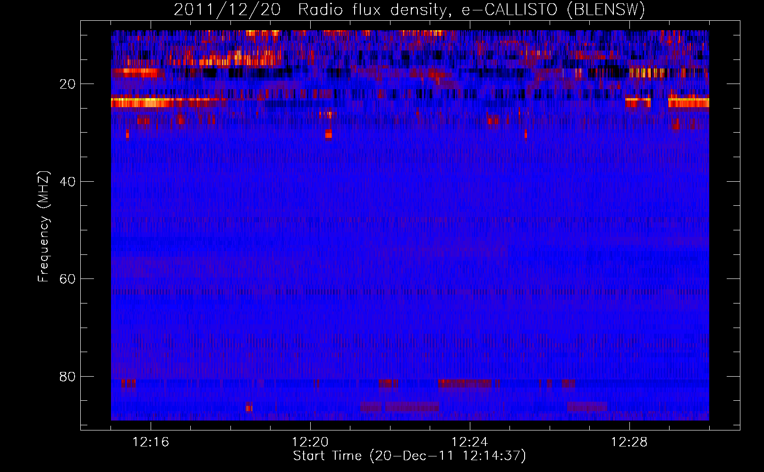Click the 'Start Time (20-Dec-11 12:14:37)' label

409,456
